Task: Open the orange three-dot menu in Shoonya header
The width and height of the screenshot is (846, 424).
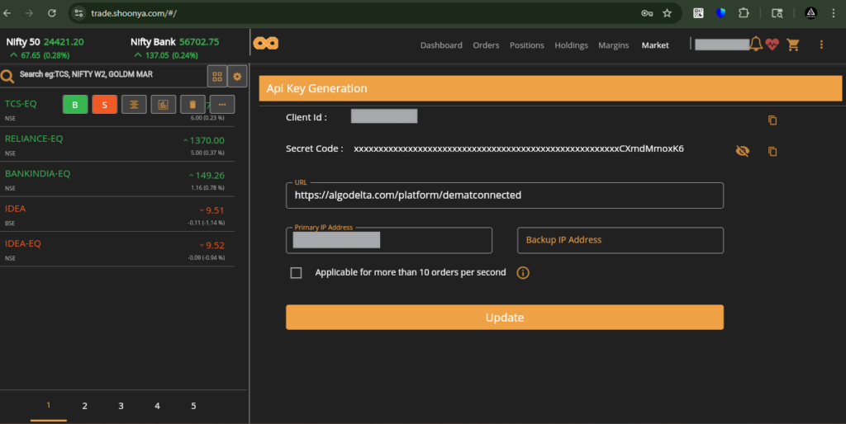Action: click(821, 45)
